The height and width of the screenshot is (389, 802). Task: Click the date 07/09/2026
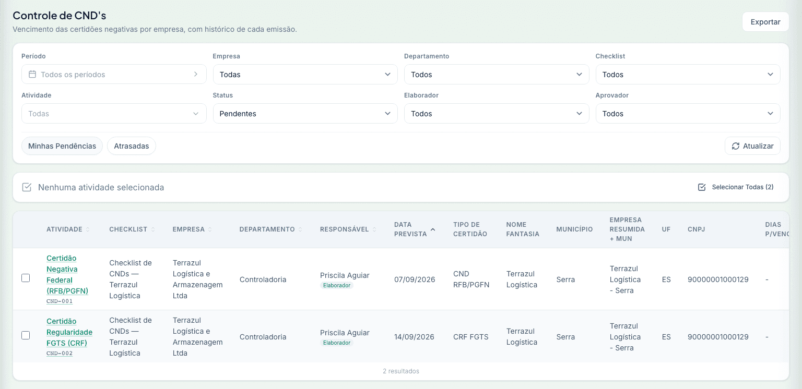415,279
